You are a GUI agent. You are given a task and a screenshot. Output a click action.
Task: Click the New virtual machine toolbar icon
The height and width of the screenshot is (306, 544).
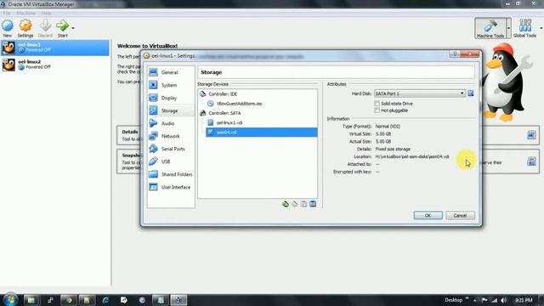click(x=8, y=28)
